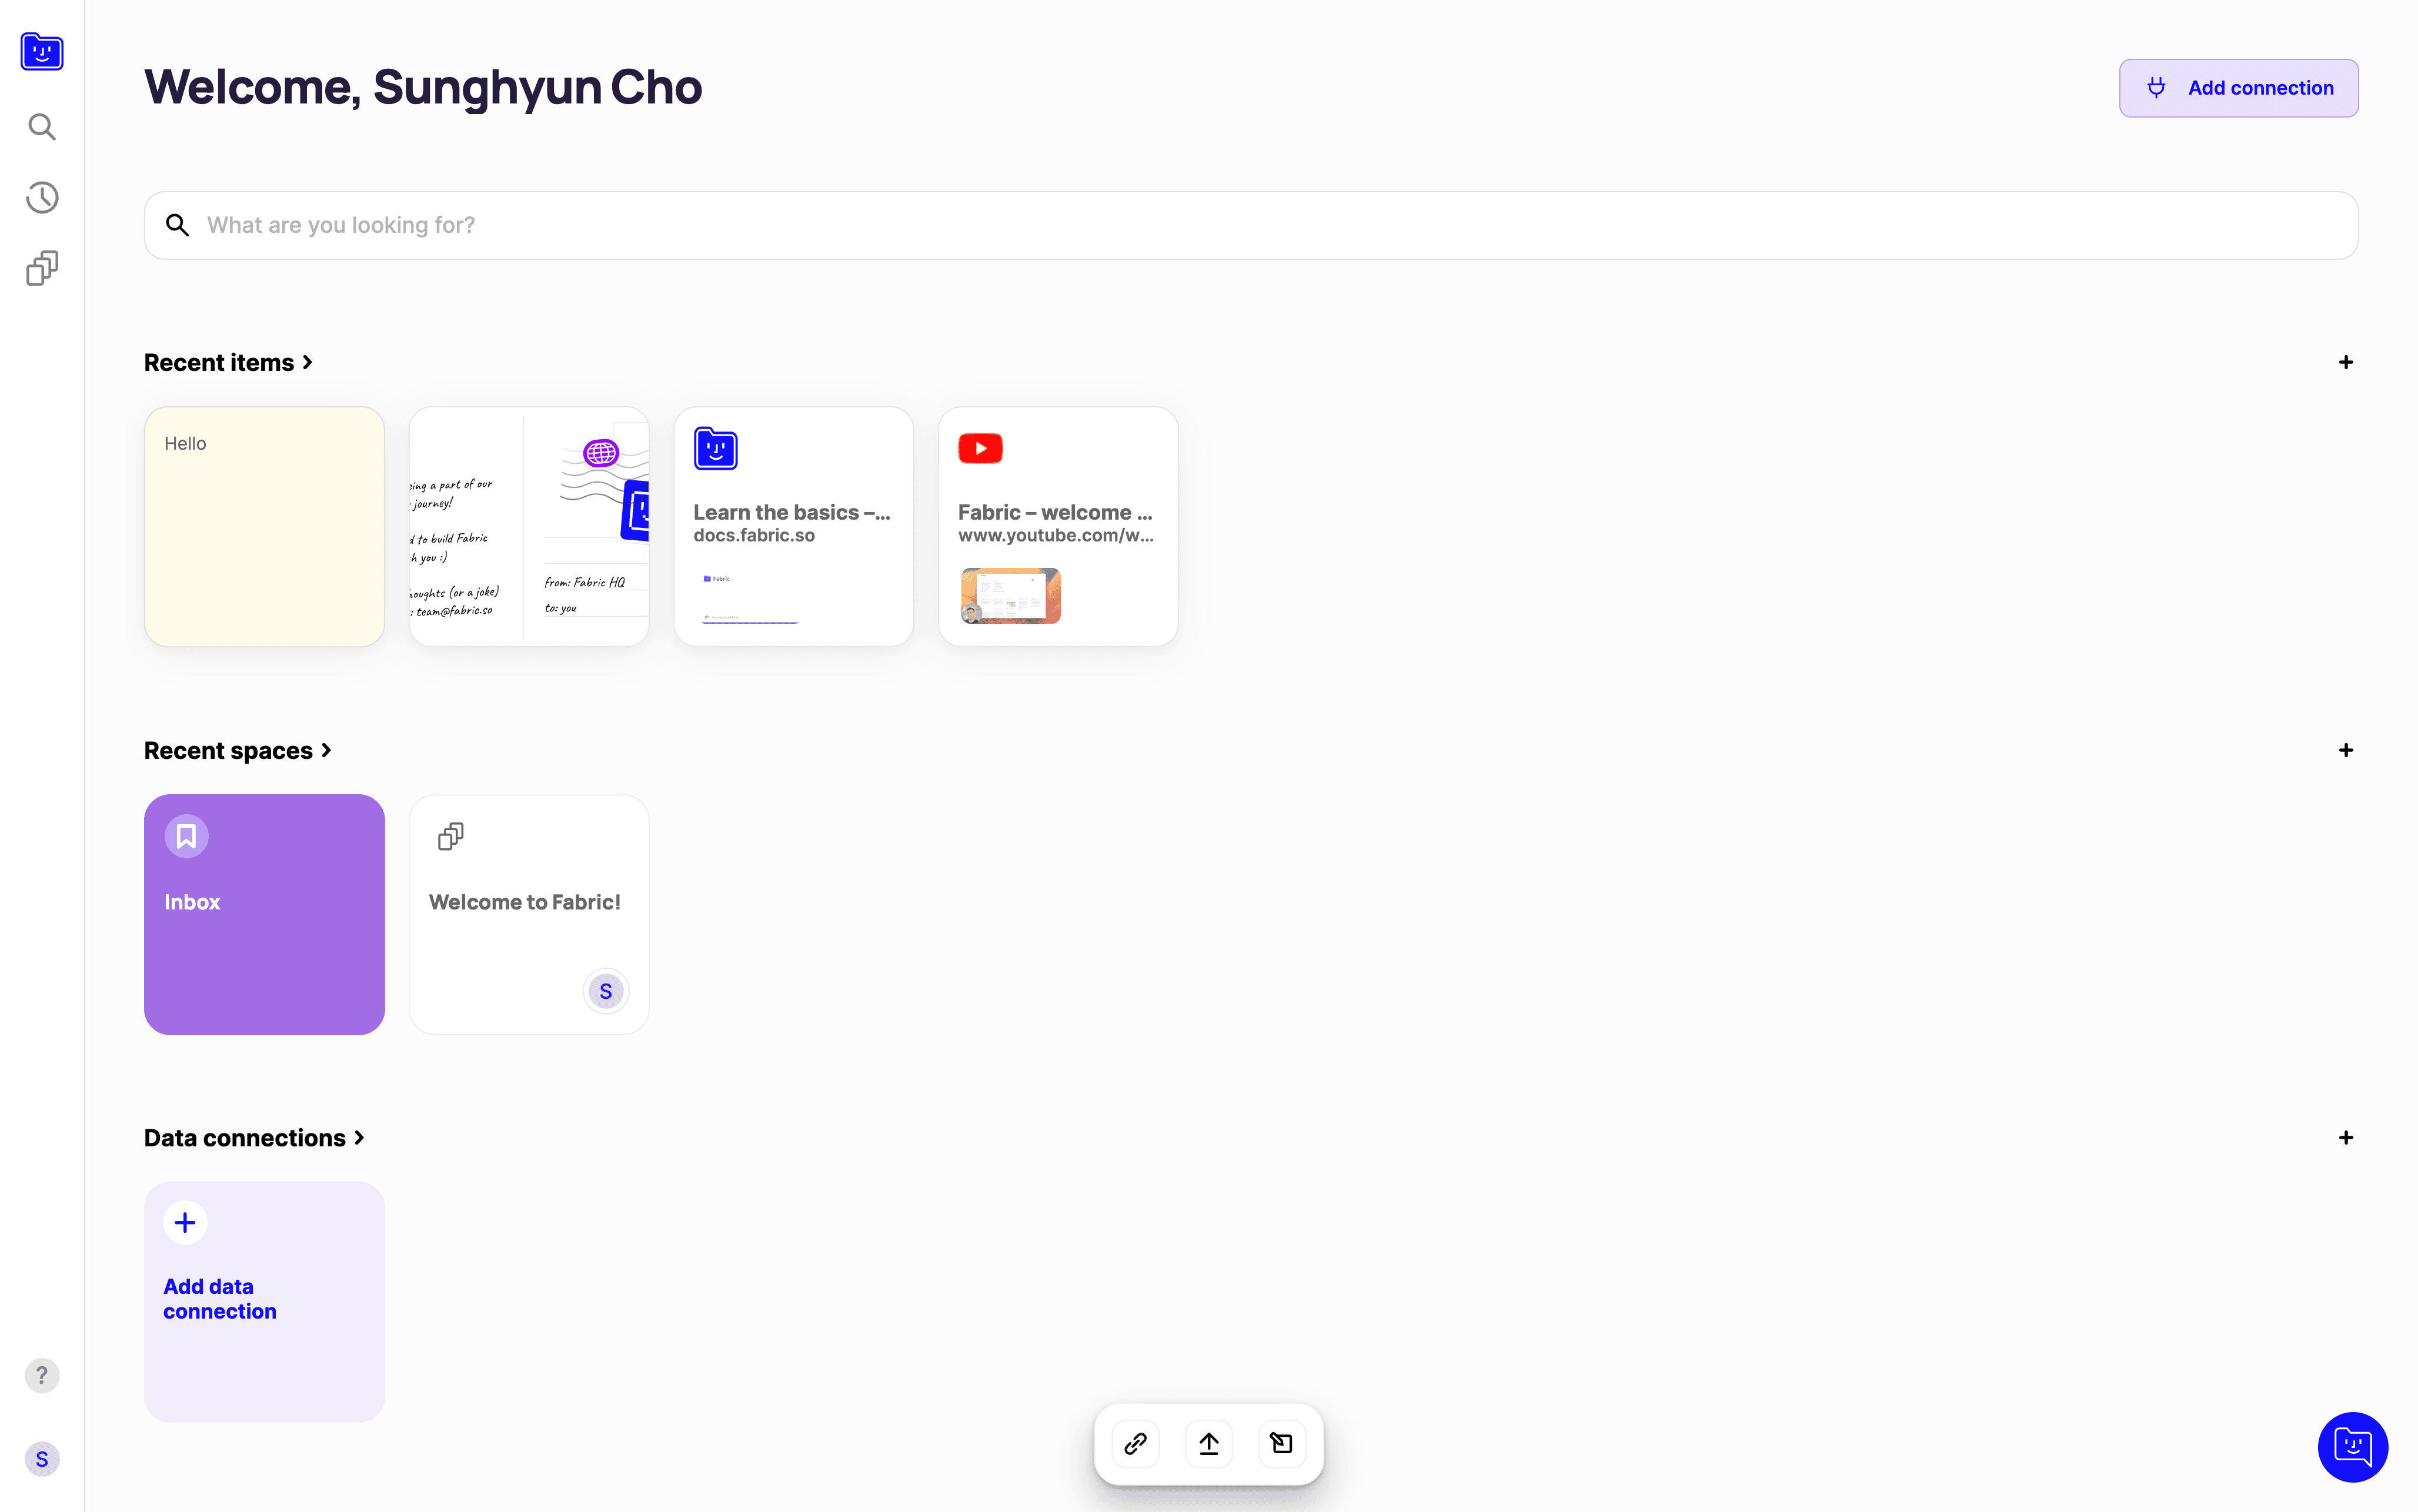Open the Fabric welcome YouTube item card
Screen dimensions: 2418x1512
(x=1058, y=526)
